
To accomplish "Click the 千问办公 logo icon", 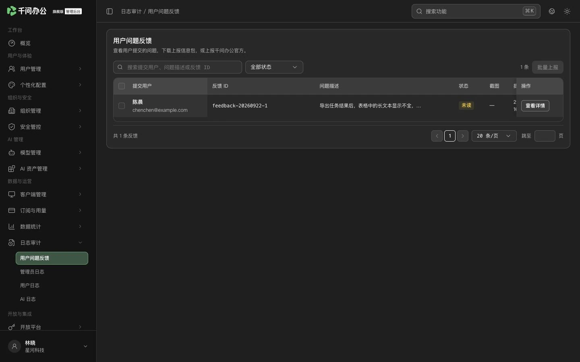I will (x=12, y=11).
